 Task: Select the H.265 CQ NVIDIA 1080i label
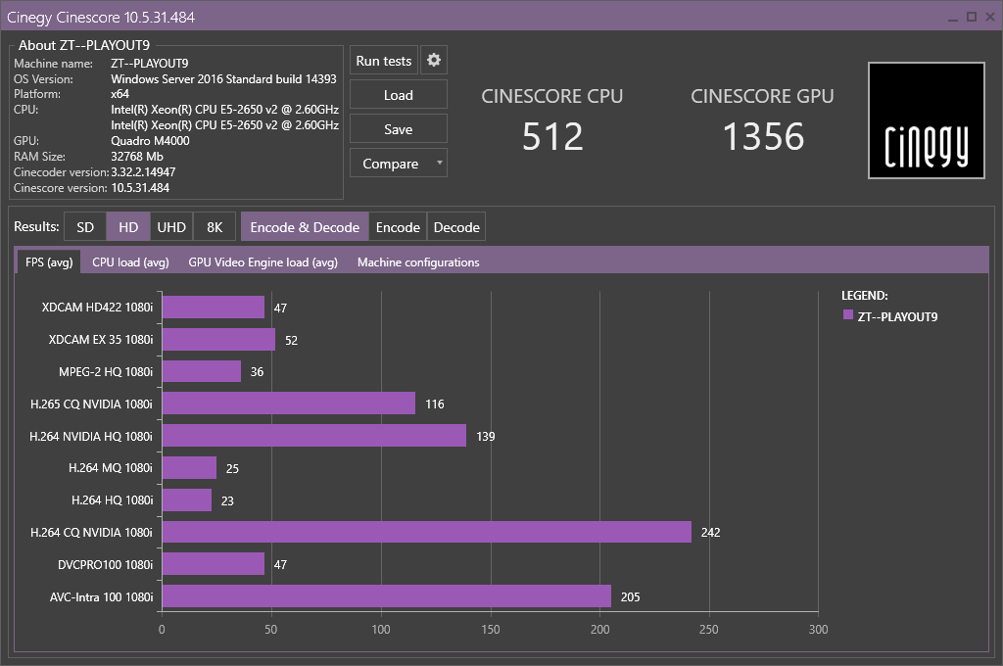tap(91, 404)
